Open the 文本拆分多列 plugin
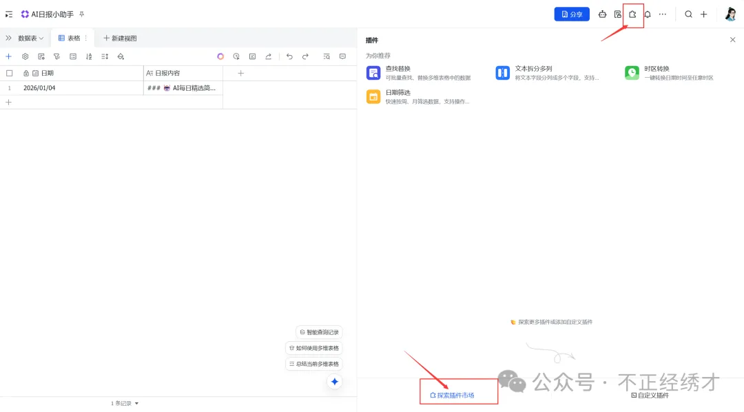 tap(547, 73)
